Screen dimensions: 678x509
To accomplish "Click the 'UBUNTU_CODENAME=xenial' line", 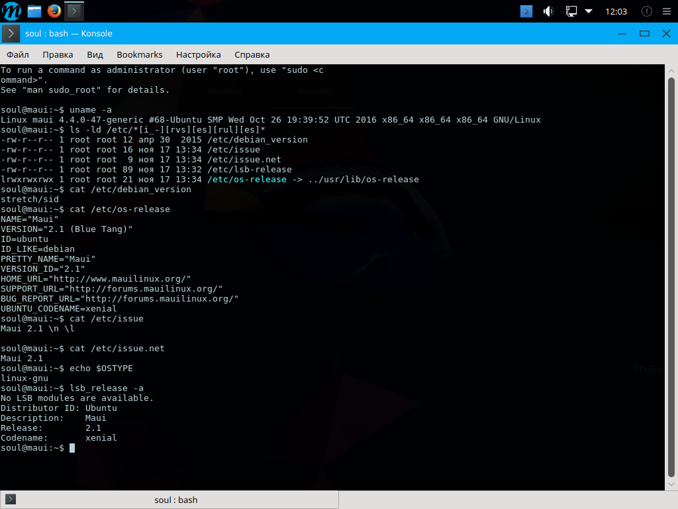I will pyautogui.click(x=58, y=309).
